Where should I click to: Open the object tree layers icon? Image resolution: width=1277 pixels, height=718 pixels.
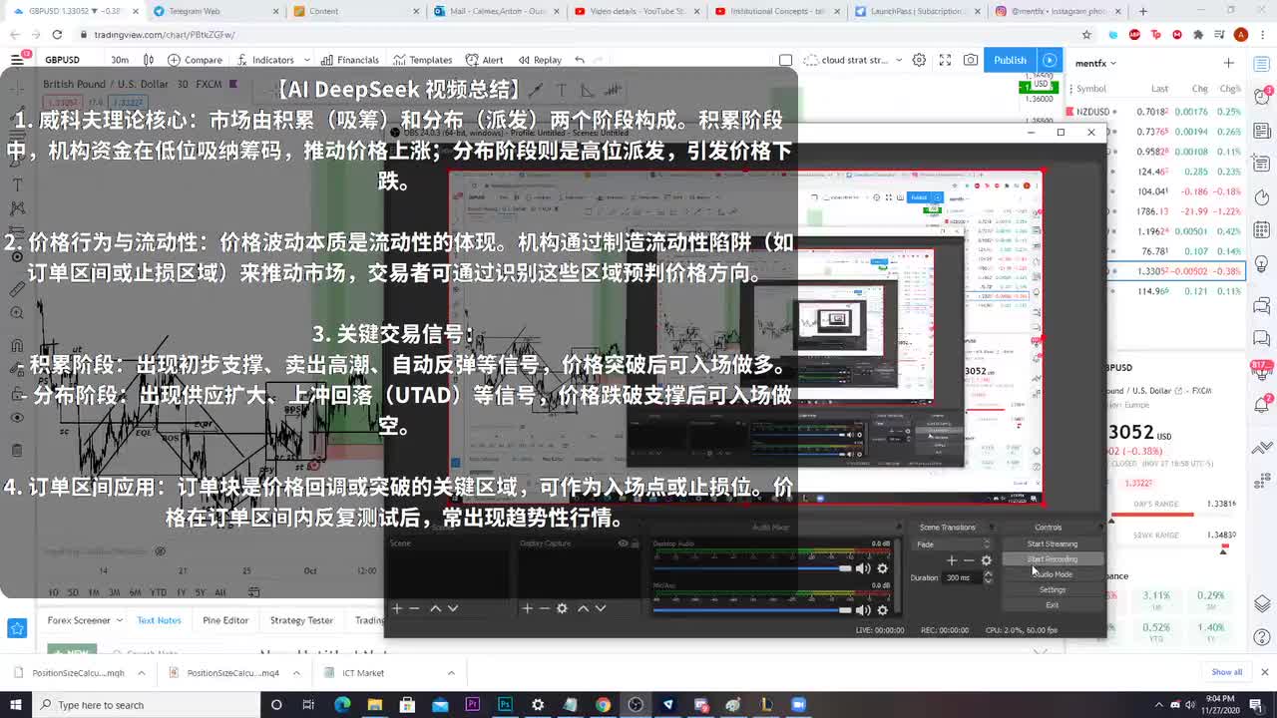[1262, 602]
